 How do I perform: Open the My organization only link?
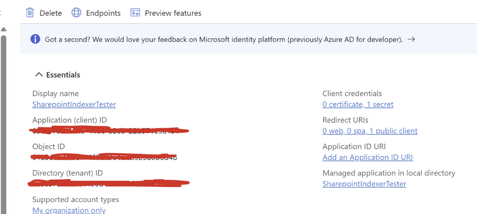[x=69, y=210]
